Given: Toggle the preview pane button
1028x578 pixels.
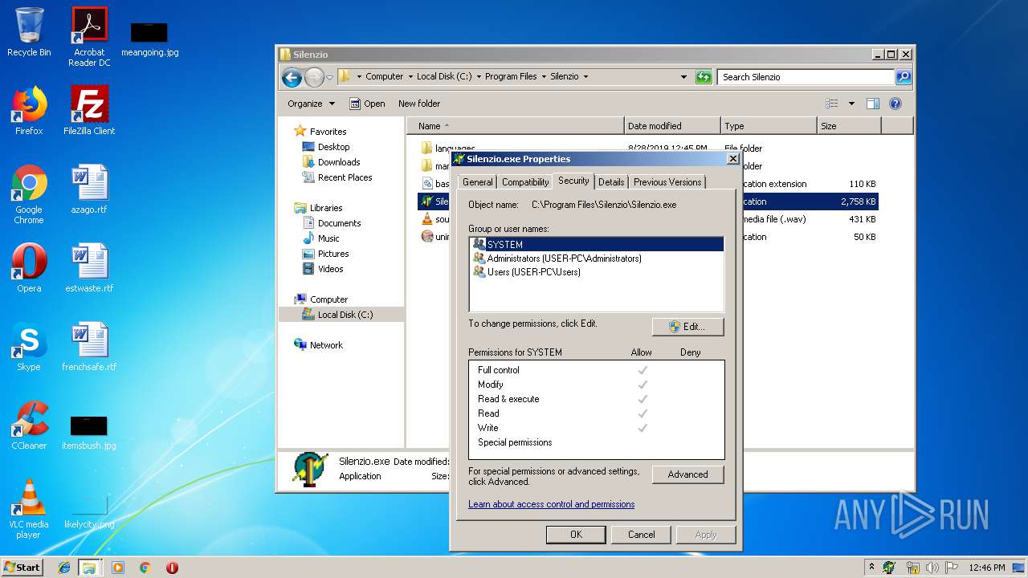Looking at the screenshot, I should pyautogui.click(x=873, y=104).
